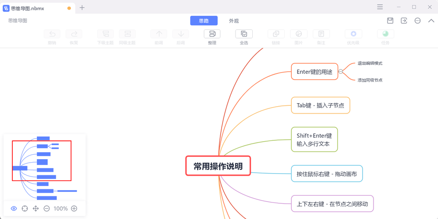The image size is (438, 219).
Task: Click the 整理 (arrange) toolbar icon
Action: click(212, 34)
